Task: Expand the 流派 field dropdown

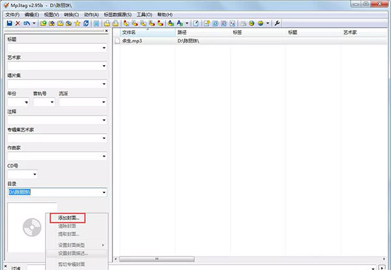Action: pos(104,102)
